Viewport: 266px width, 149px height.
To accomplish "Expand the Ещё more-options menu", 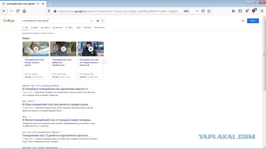I will pyautogui.click(x=78, y=28).
